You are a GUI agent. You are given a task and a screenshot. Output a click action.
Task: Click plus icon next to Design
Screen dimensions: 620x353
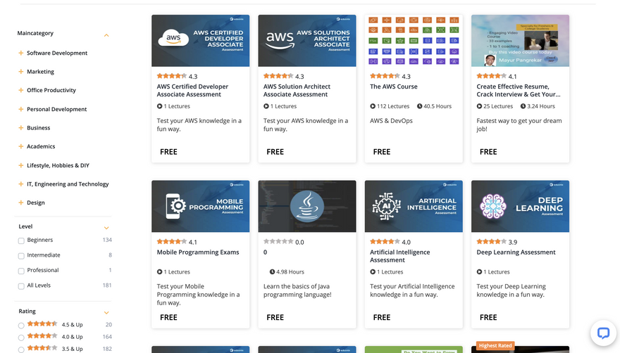click(x=21, y=203)
